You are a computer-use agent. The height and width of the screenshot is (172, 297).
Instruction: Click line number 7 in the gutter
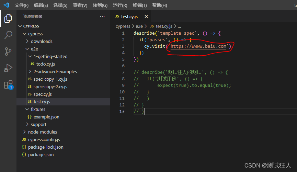click(x=123, y=72)
